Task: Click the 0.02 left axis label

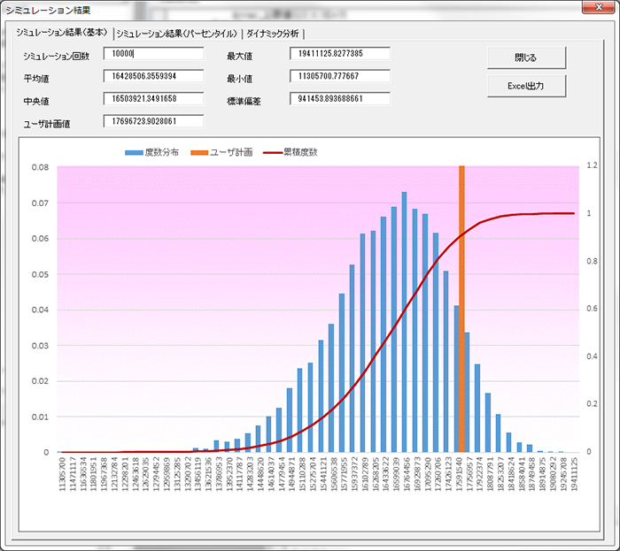Action: point(40,381)
